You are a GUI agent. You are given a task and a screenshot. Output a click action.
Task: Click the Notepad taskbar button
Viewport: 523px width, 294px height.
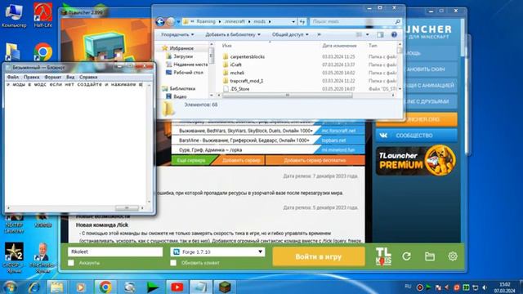[201, 287]
